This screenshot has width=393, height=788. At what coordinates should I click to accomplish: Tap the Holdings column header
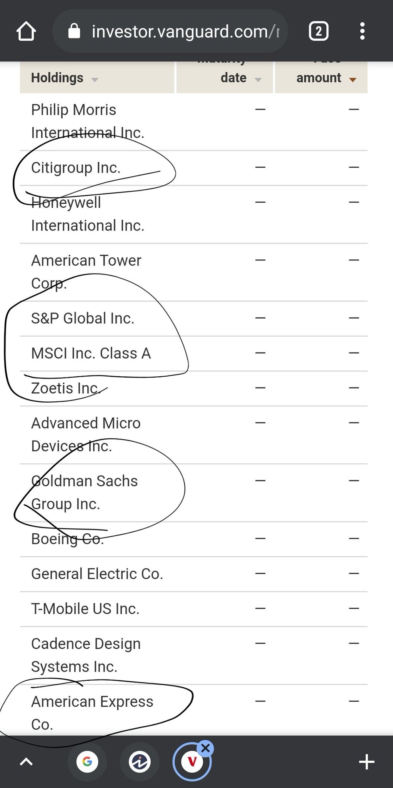coord(57,78)
